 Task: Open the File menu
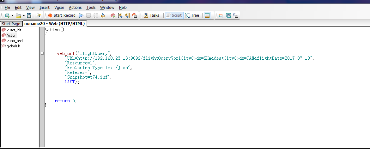(x=7, y=8)
